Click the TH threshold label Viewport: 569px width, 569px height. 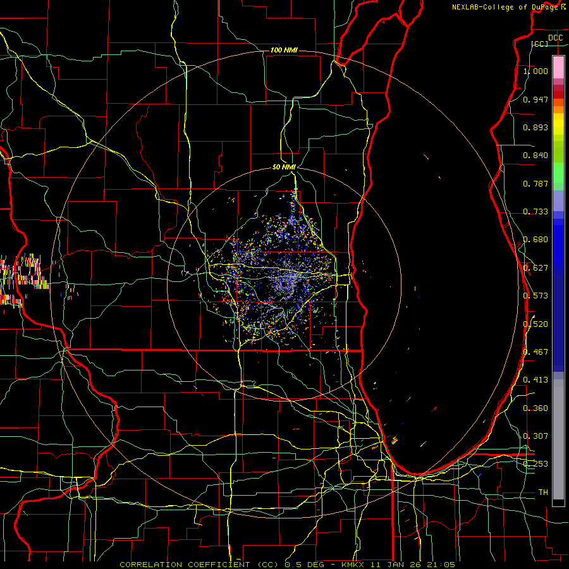543,493
